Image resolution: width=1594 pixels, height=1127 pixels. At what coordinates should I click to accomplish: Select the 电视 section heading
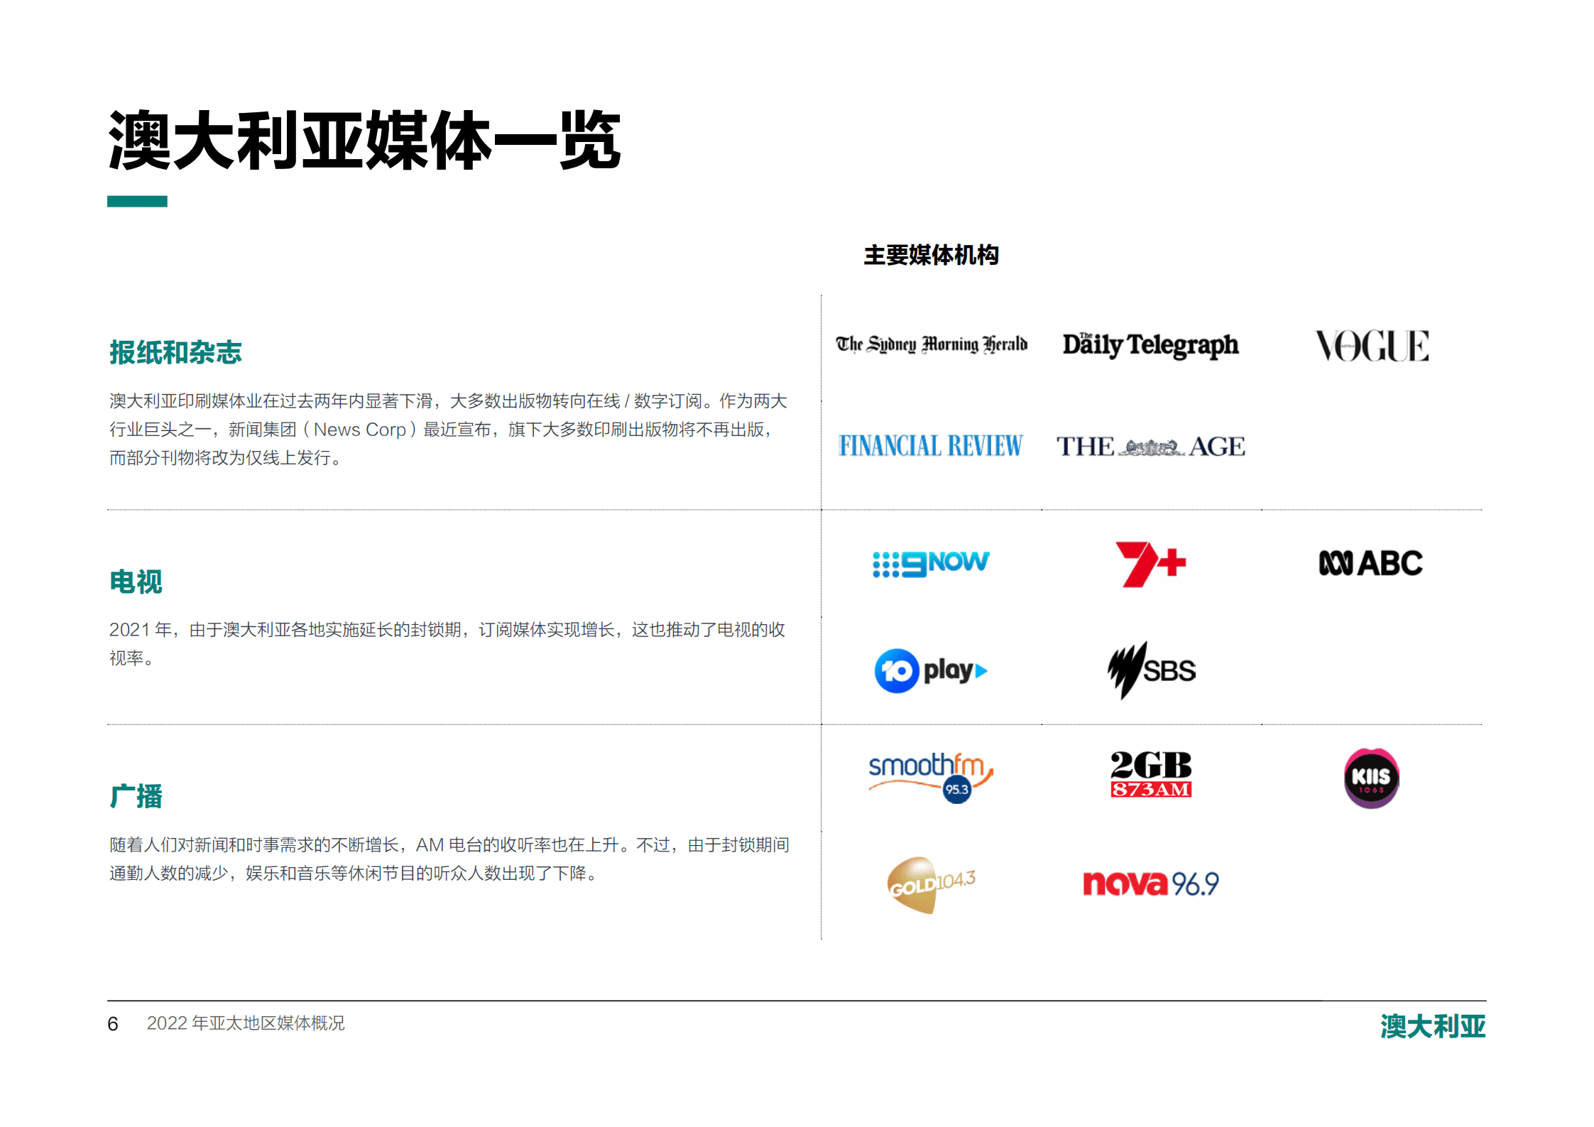coord(136,582)
